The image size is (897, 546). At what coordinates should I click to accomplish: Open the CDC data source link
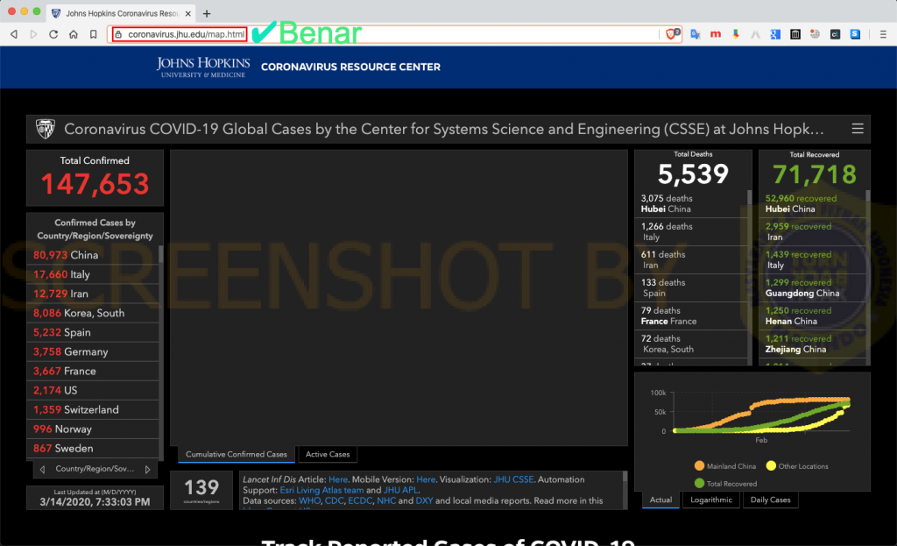[334, 500]
